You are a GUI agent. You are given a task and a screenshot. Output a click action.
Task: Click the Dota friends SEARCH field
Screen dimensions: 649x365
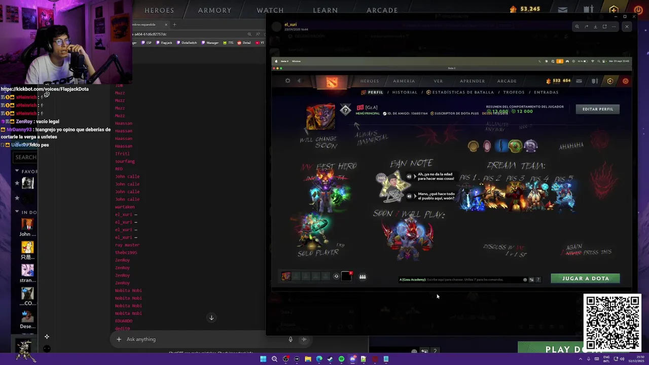(x=25, y=157)
